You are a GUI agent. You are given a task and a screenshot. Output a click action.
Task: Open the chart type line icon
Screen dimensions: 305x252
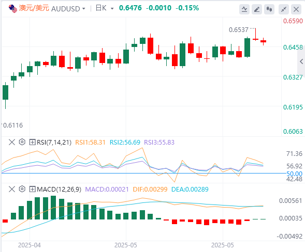point(244,9)
